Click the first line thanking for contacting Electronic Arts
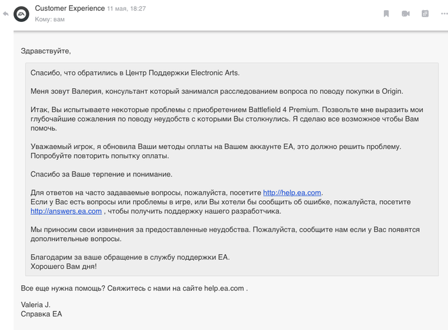448x330 pixels. (135, 72)
